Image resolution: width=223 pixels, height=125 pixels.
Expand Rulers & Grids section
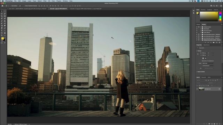click(197, 72)
